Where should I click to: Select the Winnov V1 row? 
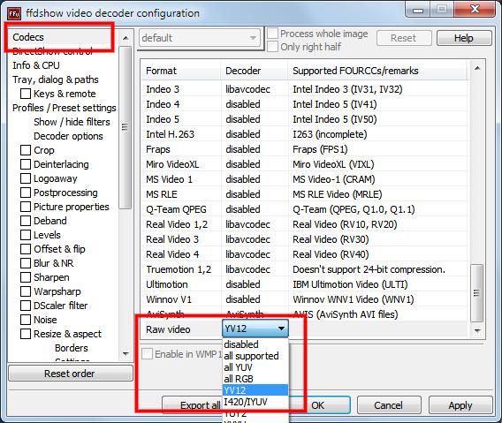pyautogui.click(x=304, y=299)
